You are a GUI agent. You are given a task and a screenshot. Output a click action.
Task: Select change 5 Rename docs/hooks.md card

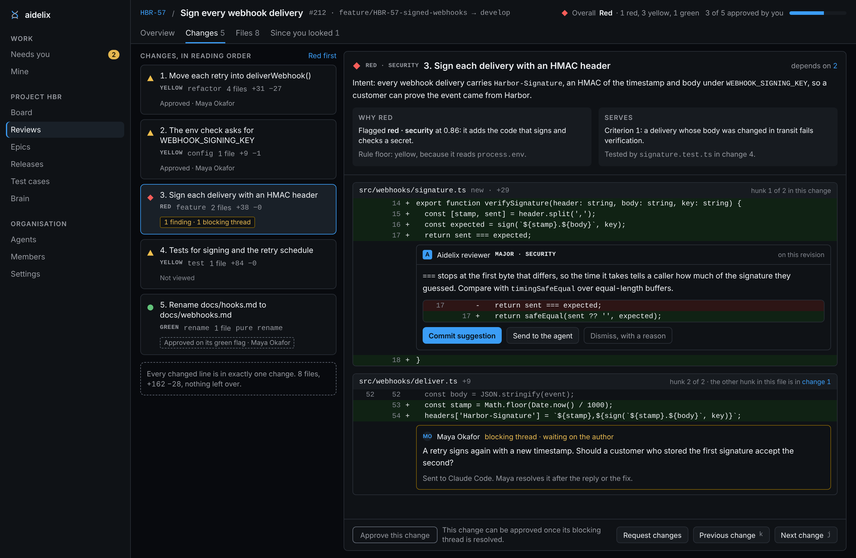pos(238,324)
